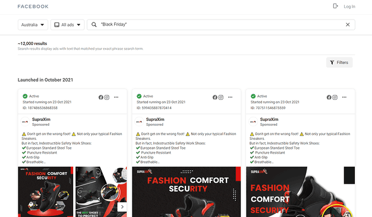Open the Australia country dropdown
The image size is (372, 217).
pos(33,25)
